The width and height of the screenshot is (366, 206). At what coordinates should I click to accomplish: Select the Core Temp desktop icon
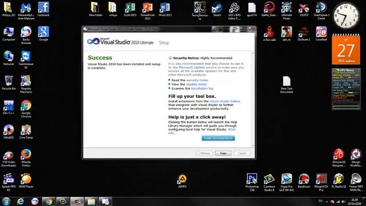(x=26, y=132)
